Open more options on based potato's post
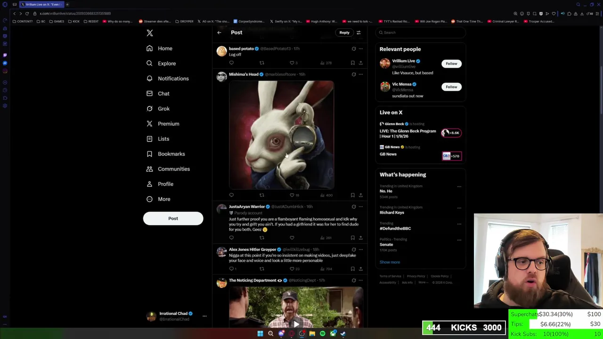This screenshot has height=339, width=603. click(361, 48)
